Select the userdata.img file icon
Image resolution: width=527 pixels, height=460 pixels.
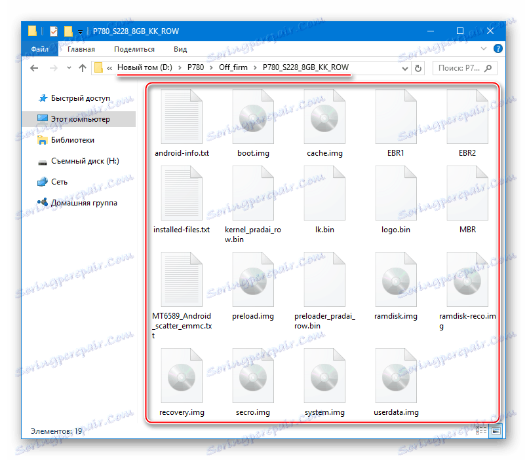click(396, 376)
